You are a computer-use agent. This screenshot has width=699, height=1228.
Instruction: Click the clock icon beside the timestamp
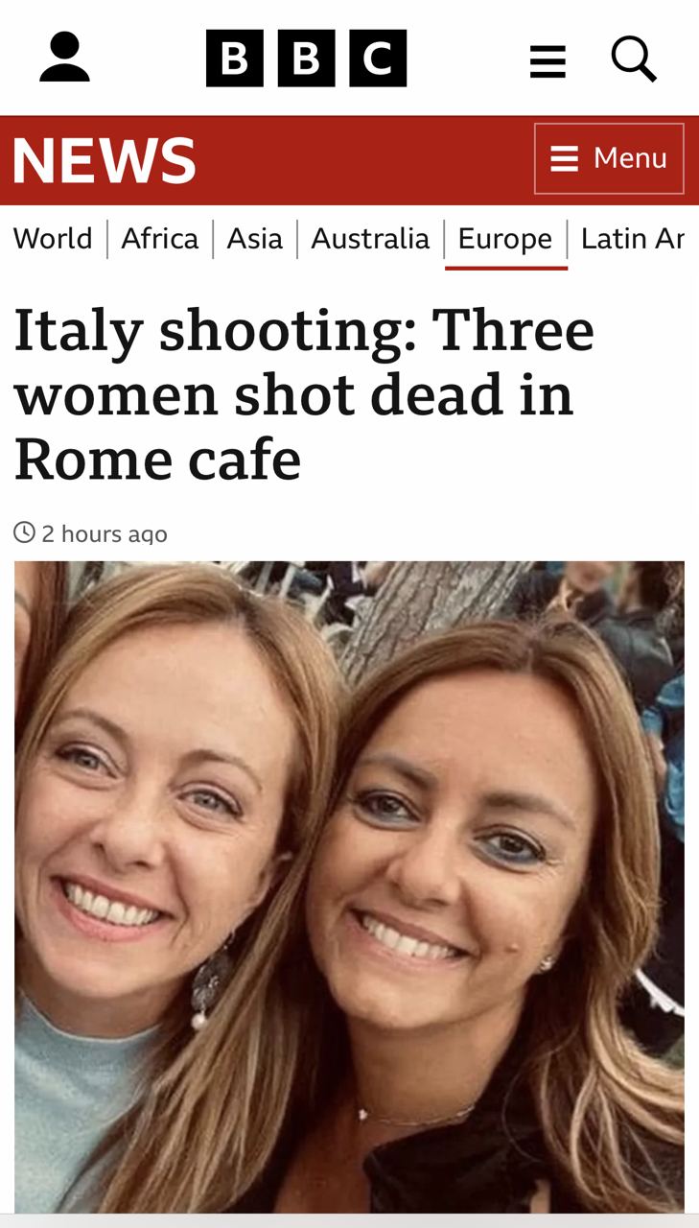point(24,532)
